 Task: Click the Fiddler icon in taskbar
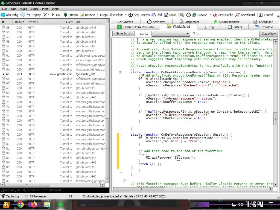(60, 204)
